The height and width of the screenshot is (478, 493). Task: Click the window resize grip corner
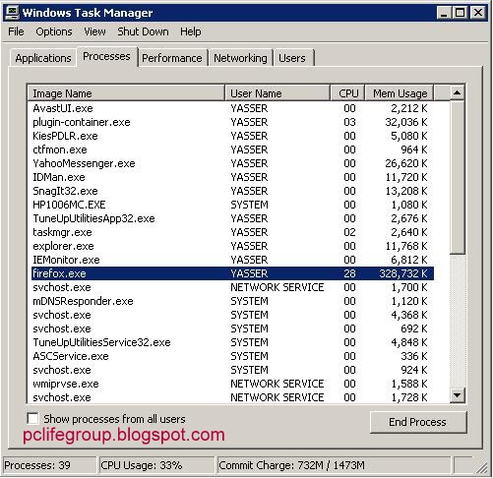[481, 467]
